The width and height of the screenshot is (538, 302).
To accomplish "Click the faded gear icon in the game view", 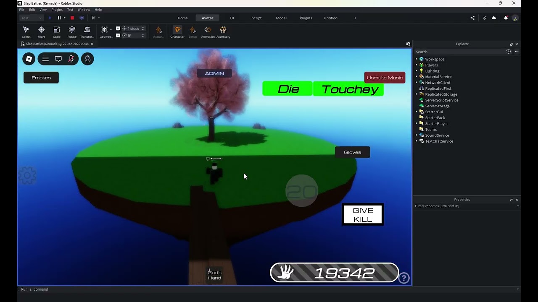I will click(27, 175).
